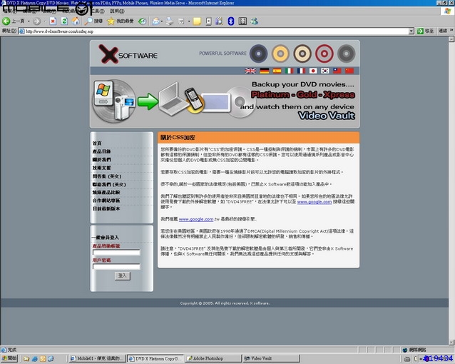455x364 pixels.
Task: Switch language with the UK flag
Action: (250, 71)
